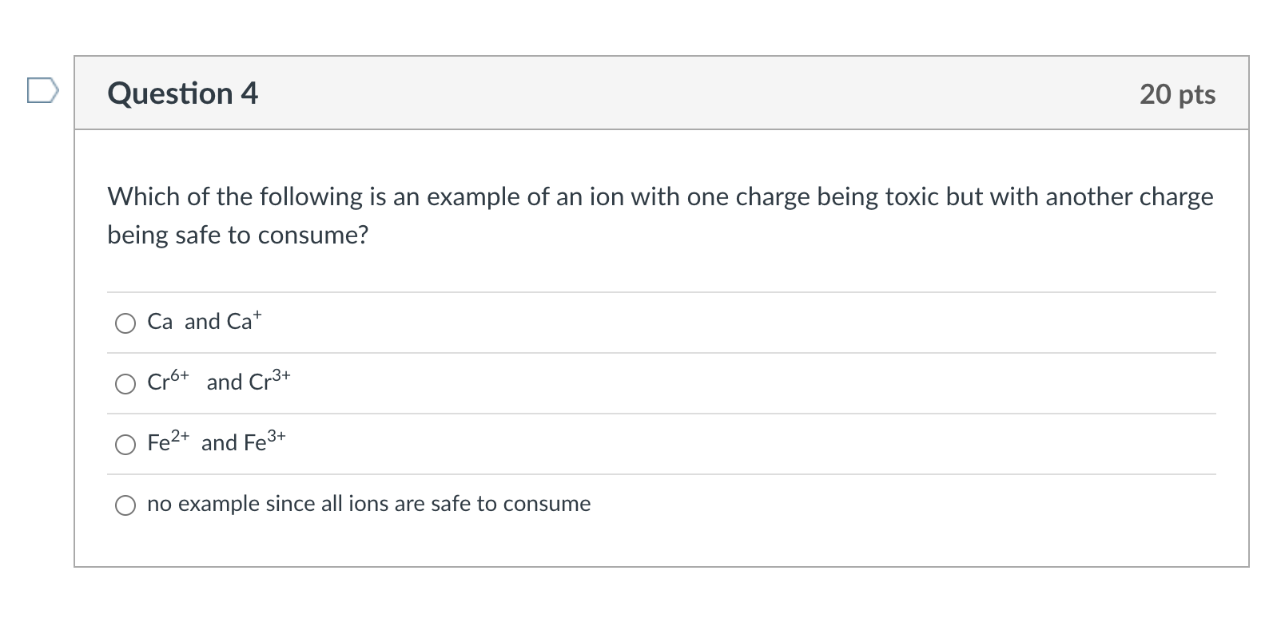Click 'no example since all ions' answer text
The image size is (1285, 618).
(x=368, y=504)
